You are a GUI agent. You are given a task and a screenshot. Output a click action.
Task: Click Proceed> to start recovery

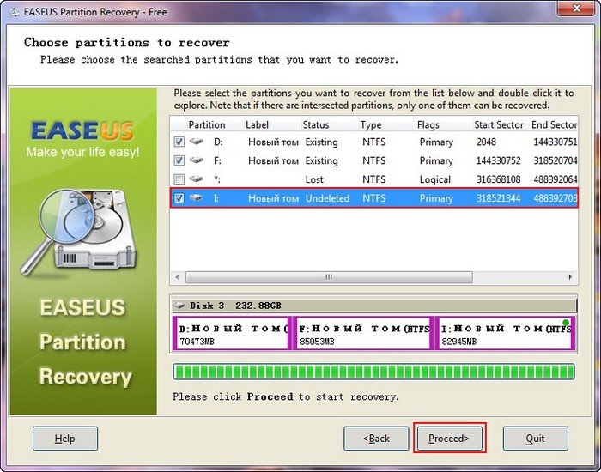tap(449, 439)
